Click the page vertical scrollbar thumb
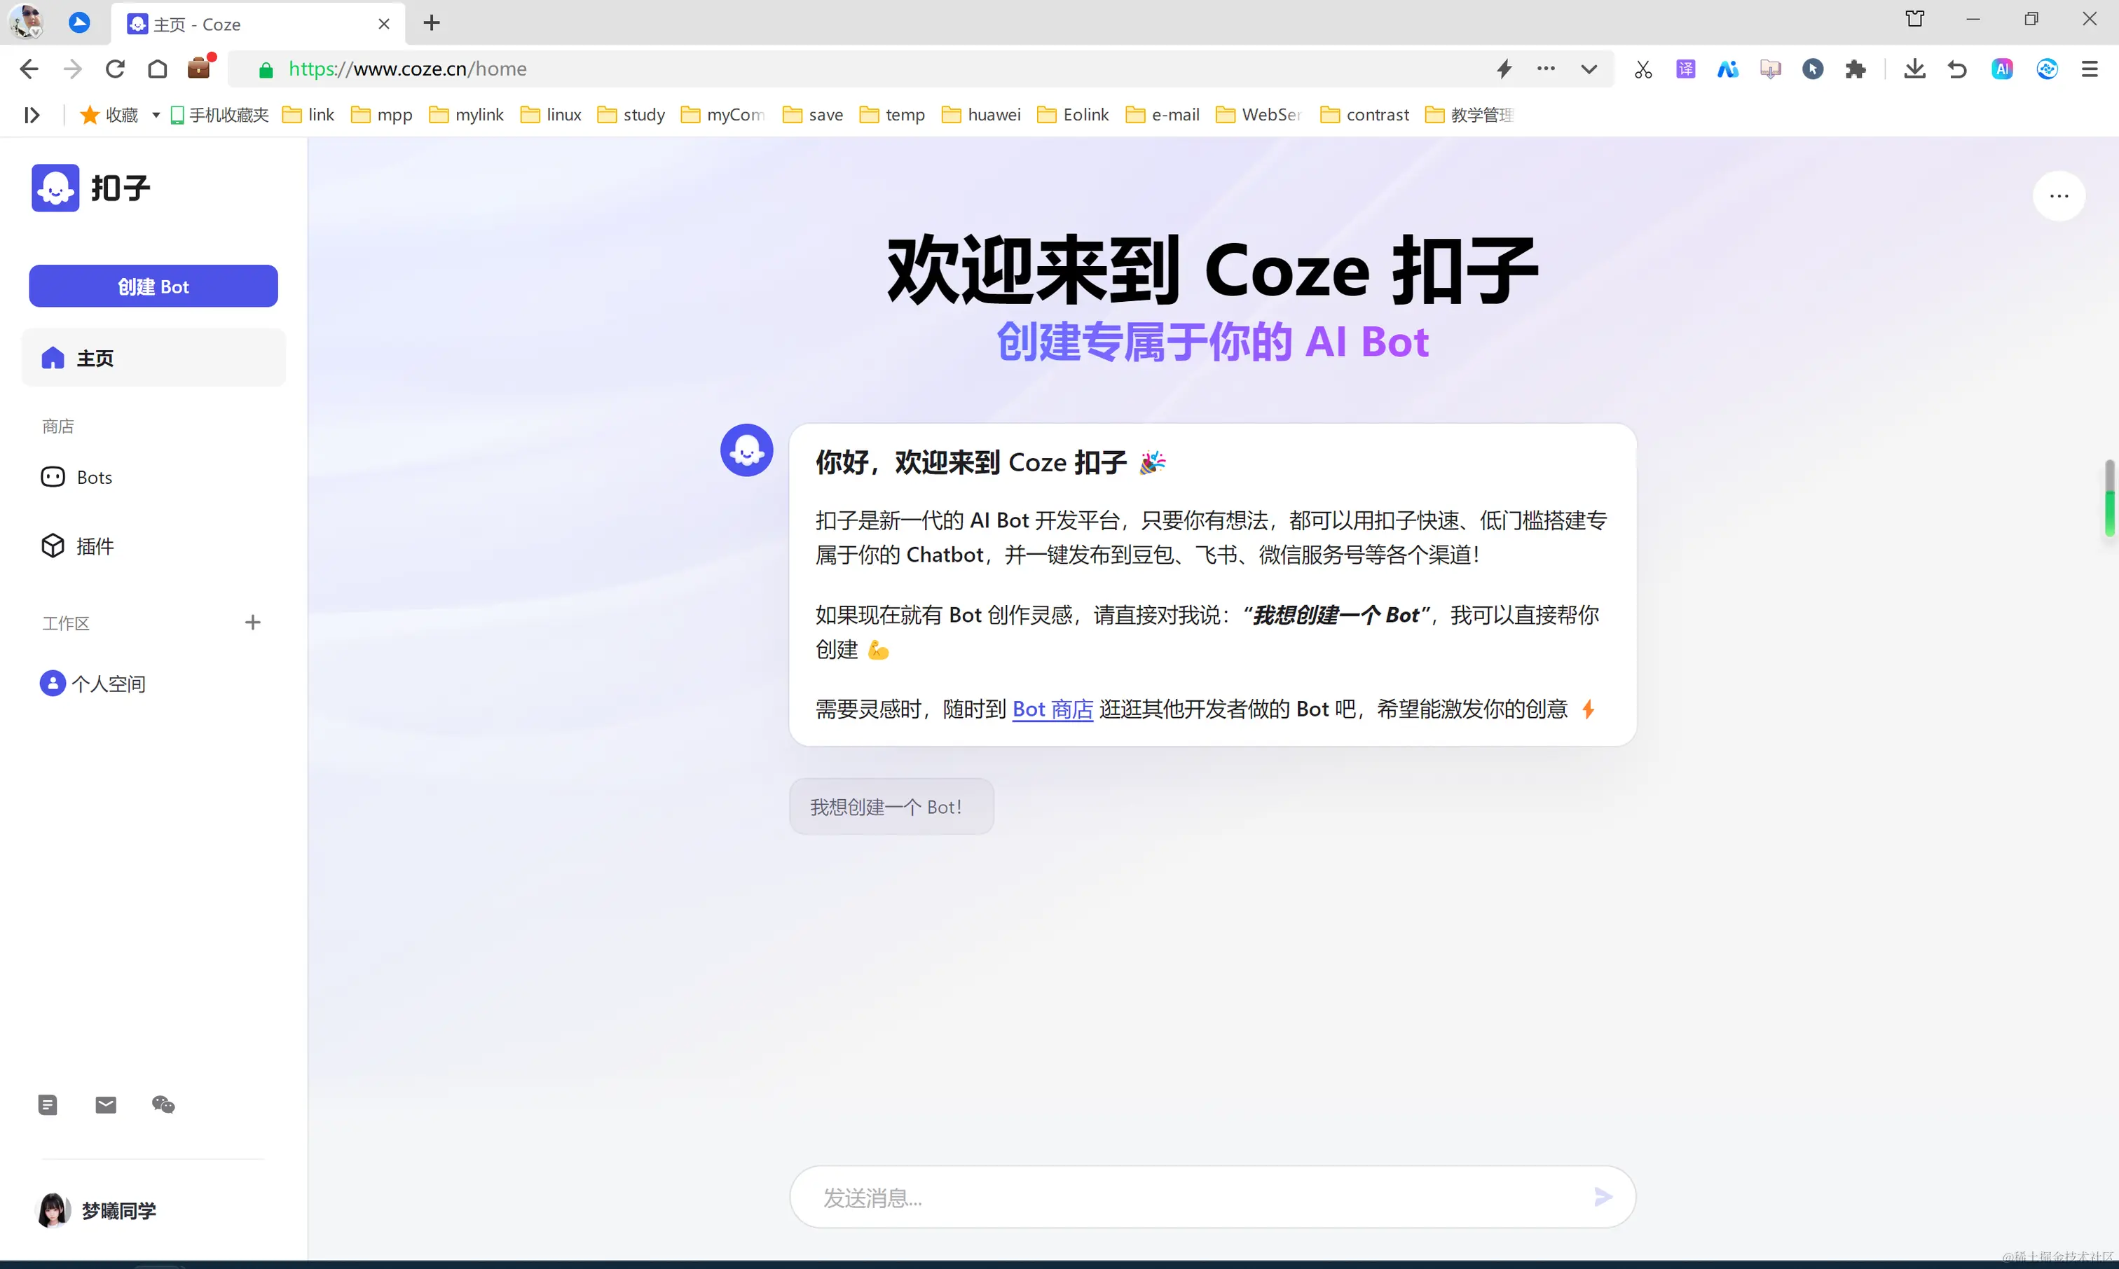The width and height of the screenshot is (2119, 1269). [x=2110, y=499]
